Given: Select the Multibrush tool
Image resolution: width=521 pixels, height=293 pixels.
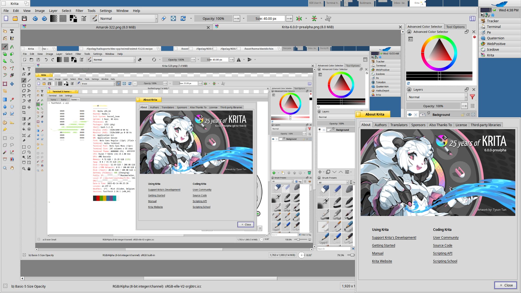Looking at the screenshot, I should pos(12,75).
